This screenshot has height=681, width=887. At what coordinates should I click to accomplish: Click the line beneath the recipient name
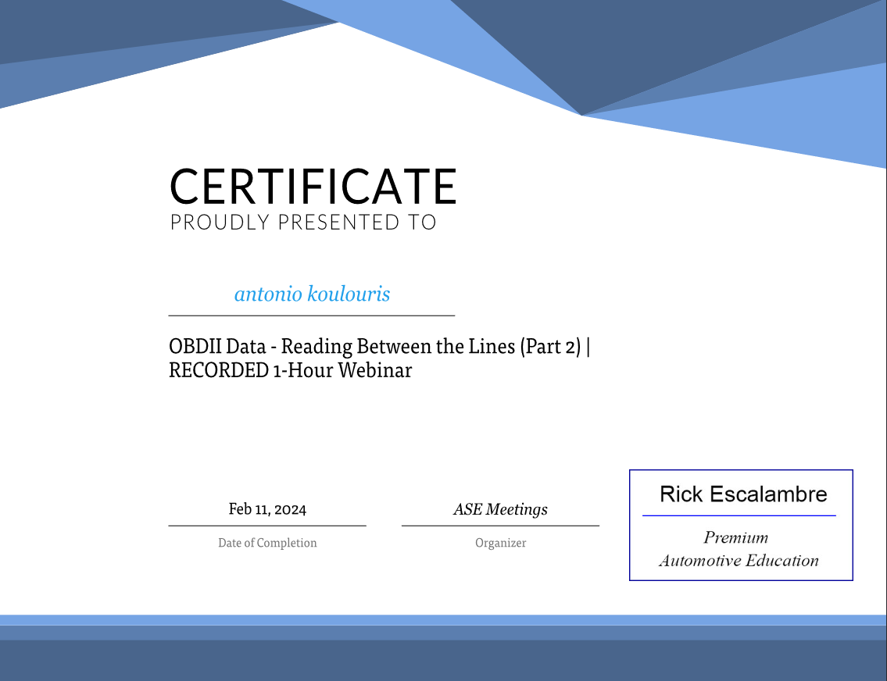[x=312, y=315]
